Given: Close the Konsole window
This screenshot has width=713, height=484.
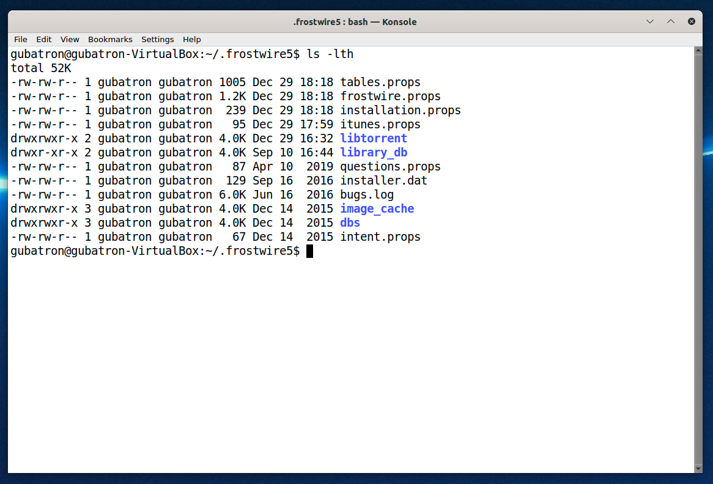Looking at the screenshot, I should pyautogui.click(x=692, y=21).
